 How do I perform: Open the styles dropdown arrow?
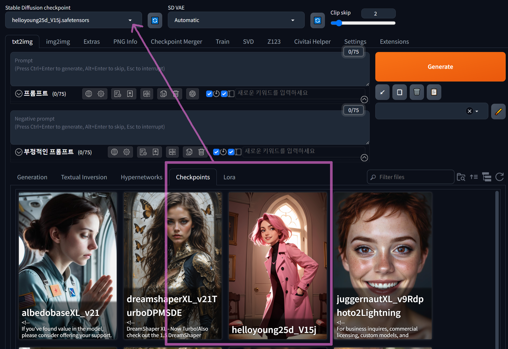(477, 111)
